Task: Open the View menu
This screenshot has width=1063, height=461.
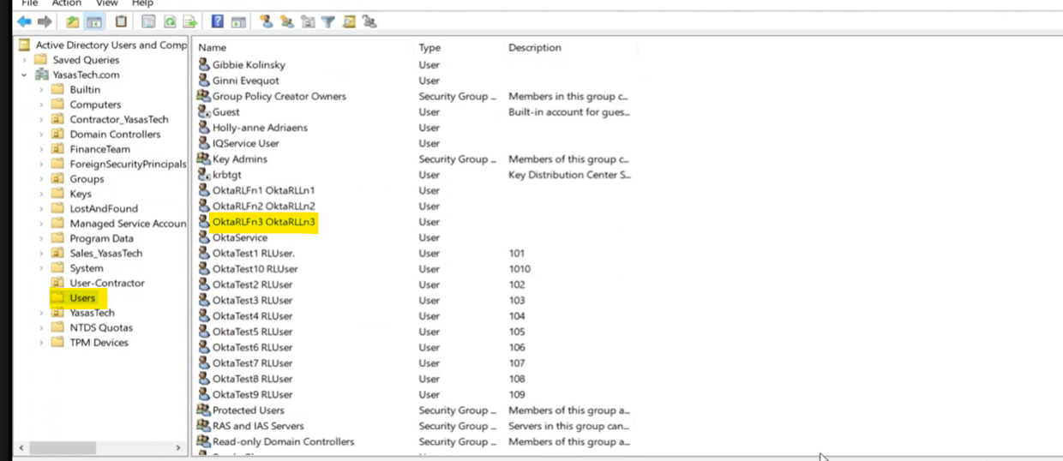Action: (x=106, y=3)
